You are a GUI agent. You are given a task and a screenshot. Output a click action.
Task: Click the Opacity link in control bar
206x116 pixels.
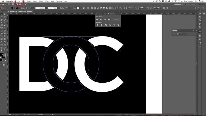(x=61, y=8)
